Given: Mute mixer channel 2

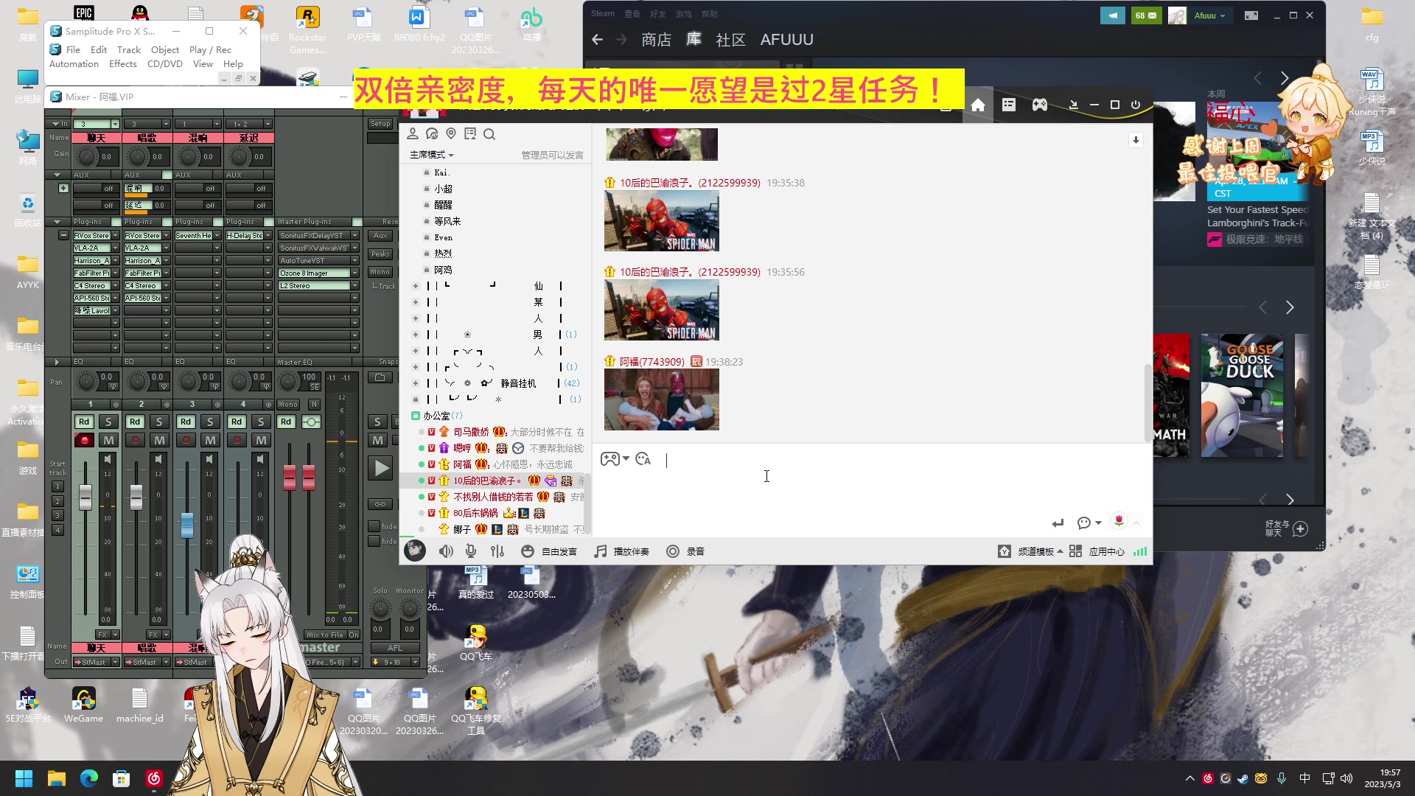Looking at the screenshot, I should (x=159, y=440).
